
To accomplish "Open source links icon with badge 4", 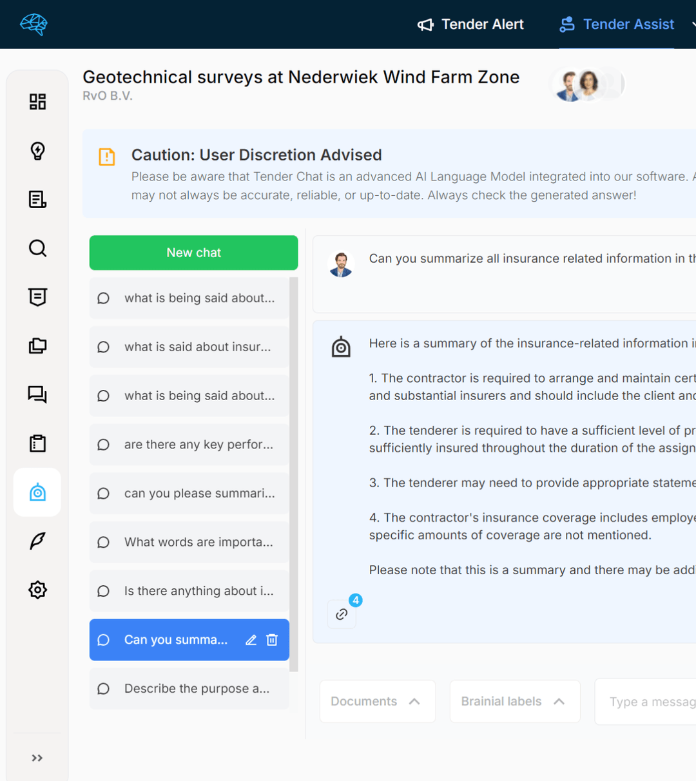I will tap(342, 614).
